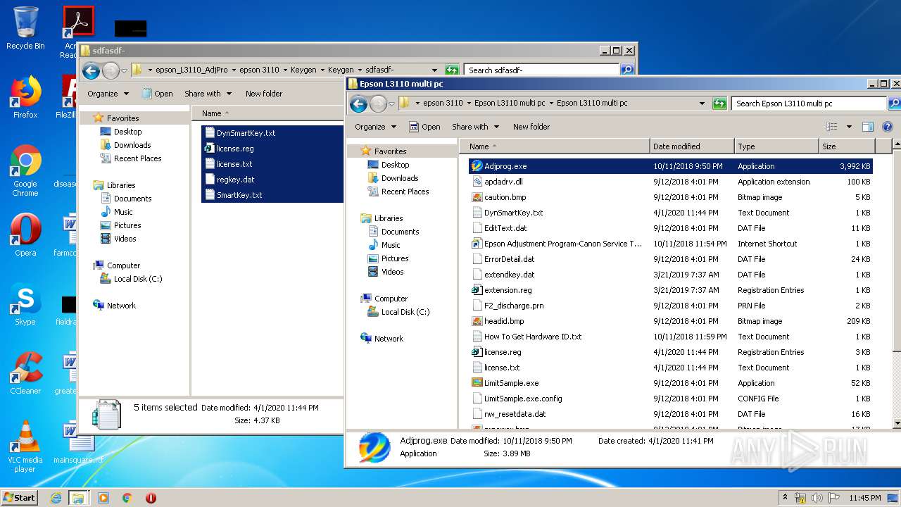The height and width of the screenshot is (507, 901).
Task: Toggle the preview pane button
Action: (x=867, y=127)
